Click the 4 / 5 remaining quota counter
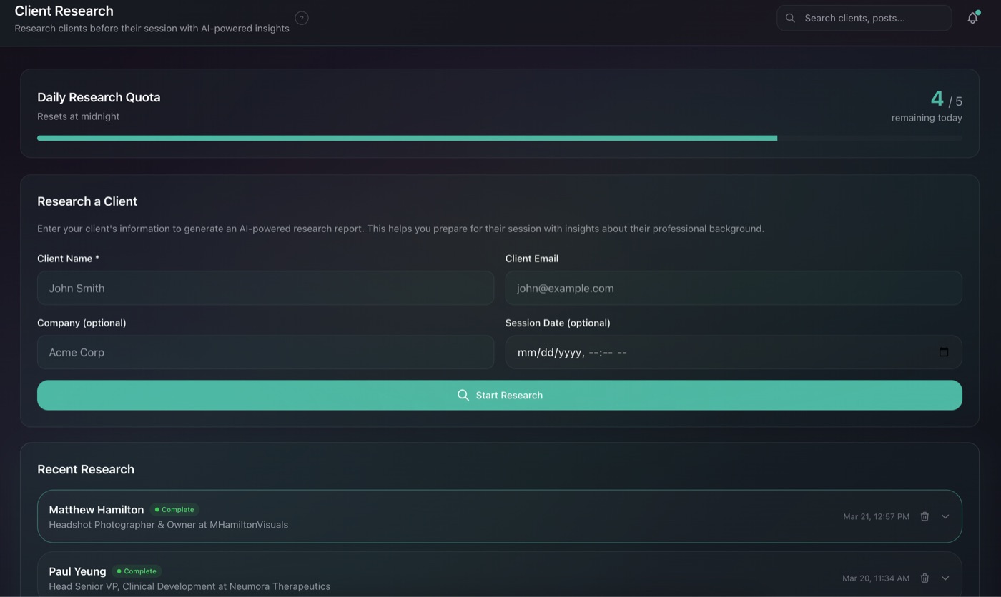 point(945,99)
